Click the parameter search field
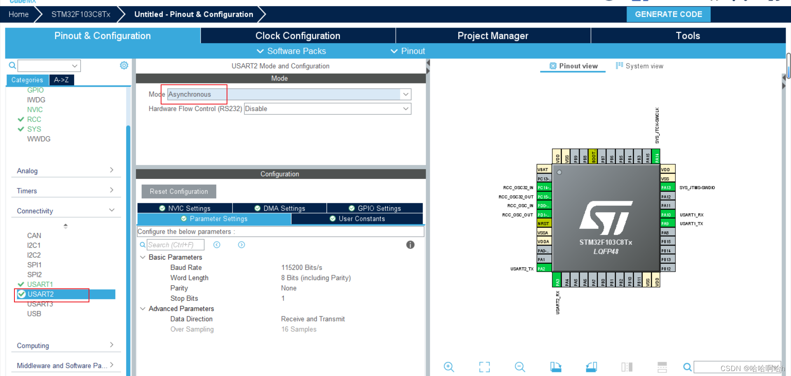The height and width of the screenshot is (376, 791). pyautogui.click(x=175, y=245)
